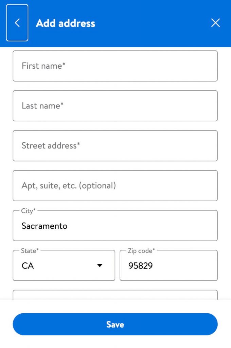Screen dimensions: 231x348
Task: Click the First name field
Action: [115, 66]
